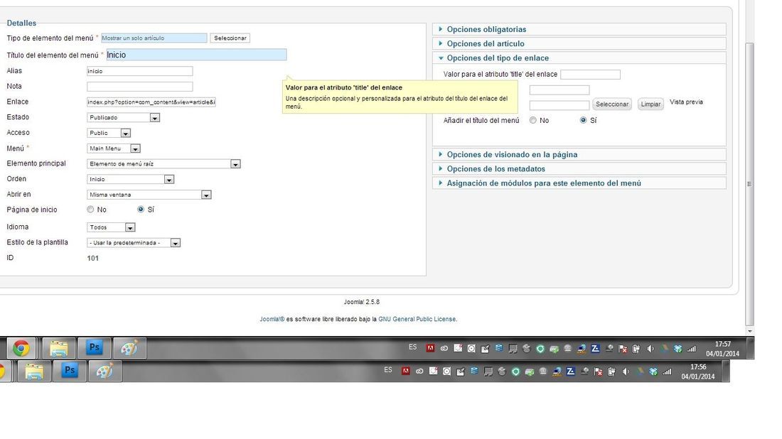Click Creative Cloud tray icon, upper taskbar

click(444, 348)
